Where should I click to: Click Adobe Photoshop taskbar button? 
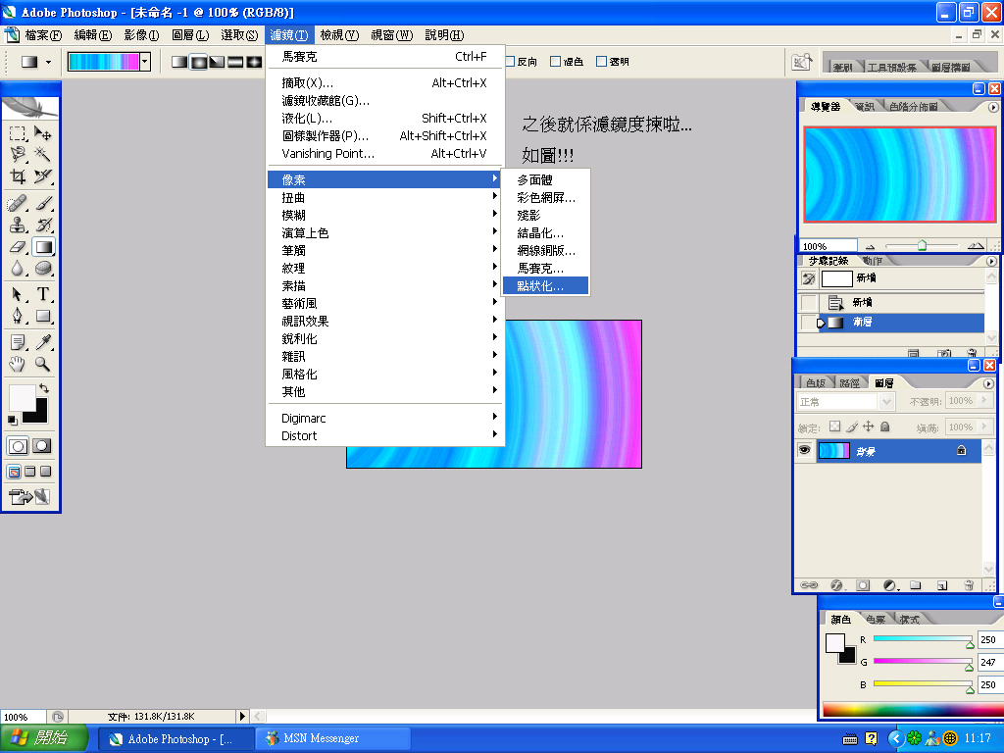[176, 738]
